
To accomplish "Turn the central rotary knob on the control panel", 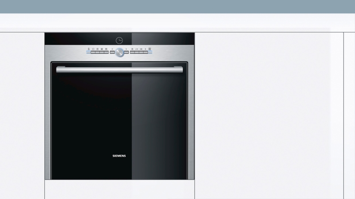I will click(x=119, y=52).
